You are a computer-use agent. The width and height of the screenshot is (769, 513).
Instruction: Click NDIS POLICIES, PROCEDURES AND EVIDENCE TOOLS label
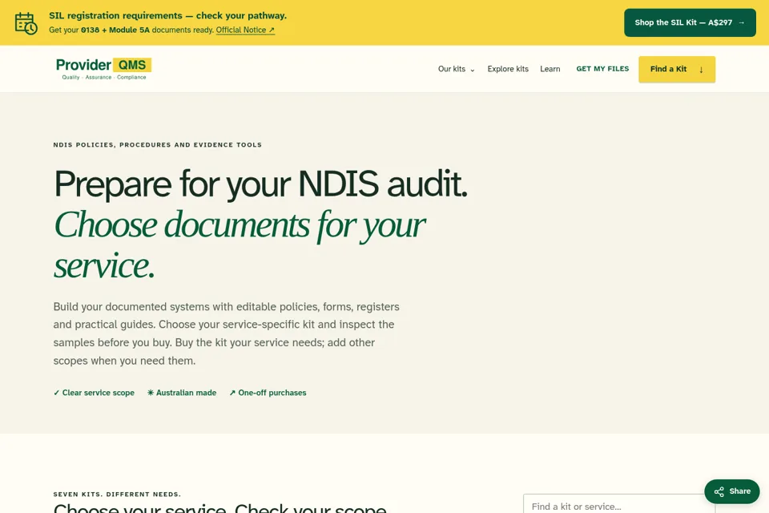158,145
